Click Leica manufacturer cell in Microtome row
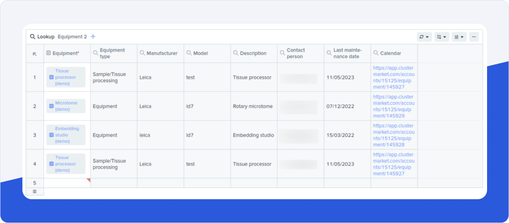This screenshot has width=509, height=223. [160, 106]
